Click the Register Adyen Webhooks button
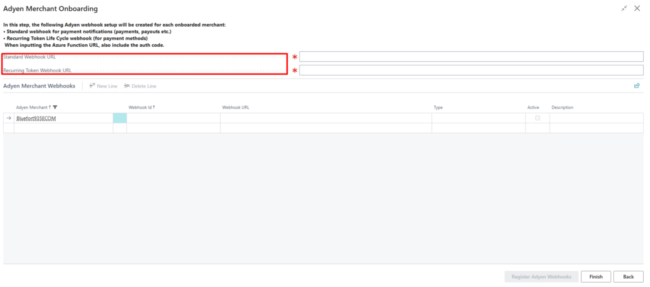 pyautogui.click(x=541, y=277)
